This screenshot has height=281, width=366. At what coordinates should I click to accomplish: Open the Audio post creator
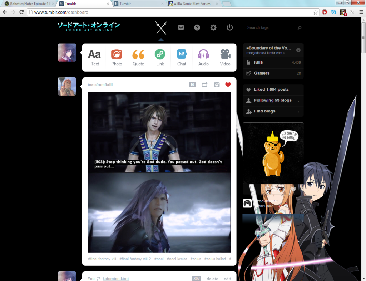tap(203, 57)
